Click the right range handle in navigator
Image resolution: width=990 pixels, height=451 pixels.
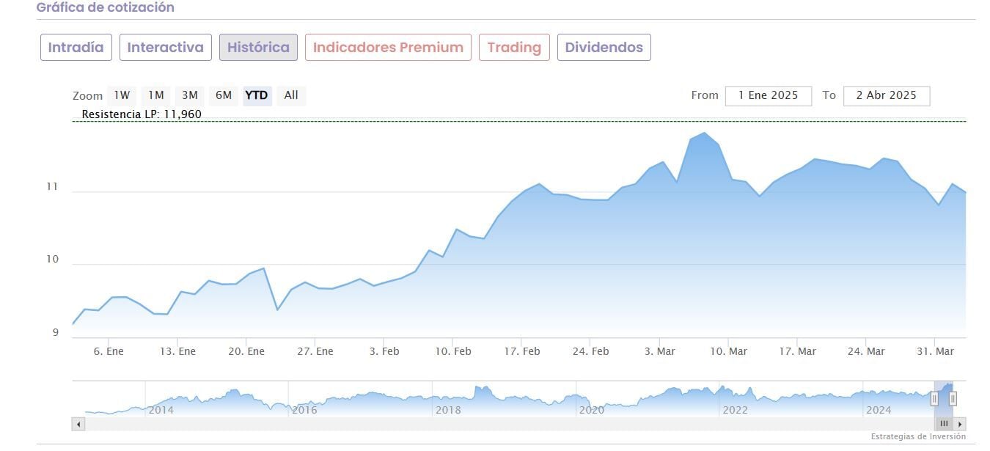[953, 398]
